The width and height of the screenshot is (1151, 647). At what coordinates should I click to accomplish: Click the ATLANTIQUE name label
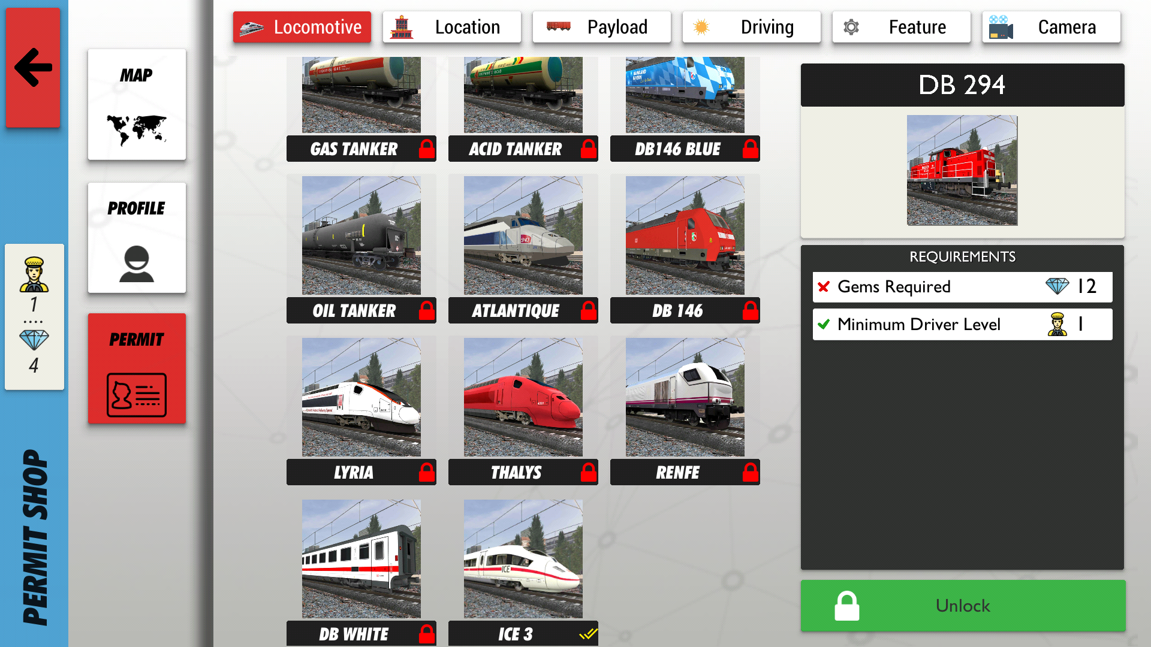coord(516,311)
